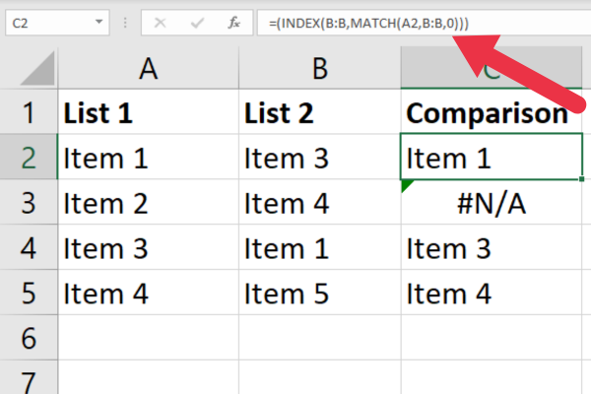Select the column A header
591x394 pixels.
[x=148, y=68]
